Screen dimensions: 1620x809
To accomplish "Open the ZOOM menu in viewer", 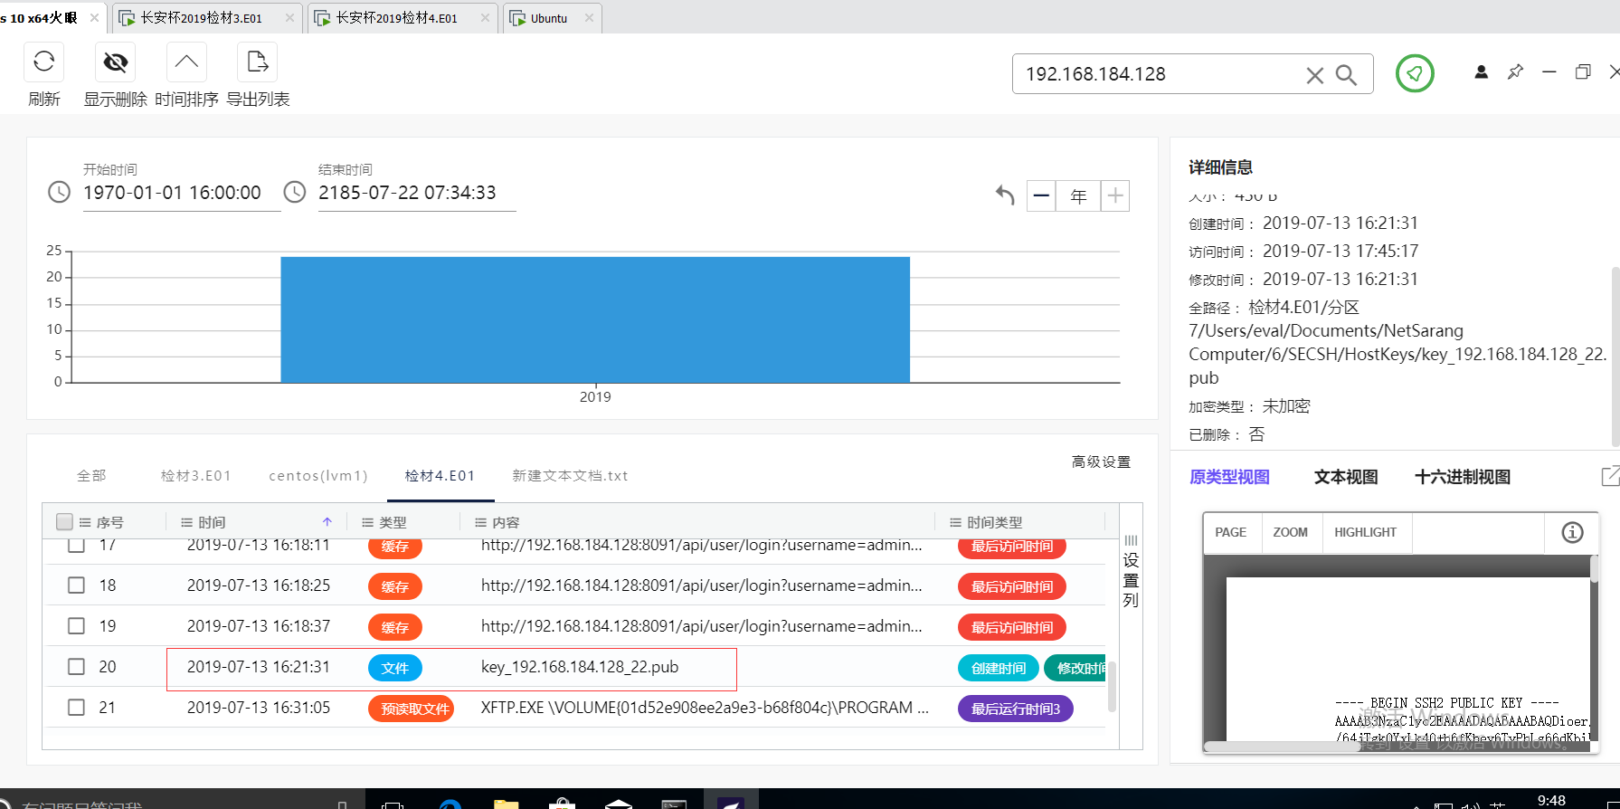I will [x=1290, y=532].
